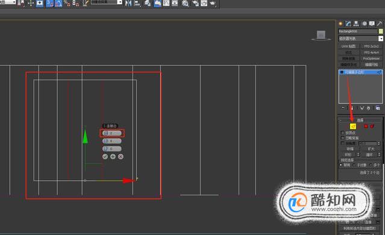Image resolution: width=385 pixels, height=235 pixels.
Task: Open the Utilities hammer tab
Action: tap(380, 24)
